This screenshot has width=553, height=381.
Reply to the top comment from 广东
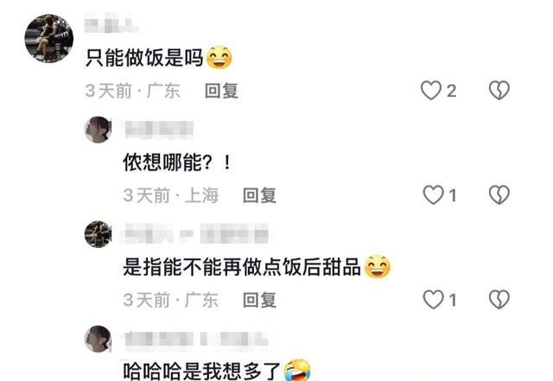pos(221,91)
